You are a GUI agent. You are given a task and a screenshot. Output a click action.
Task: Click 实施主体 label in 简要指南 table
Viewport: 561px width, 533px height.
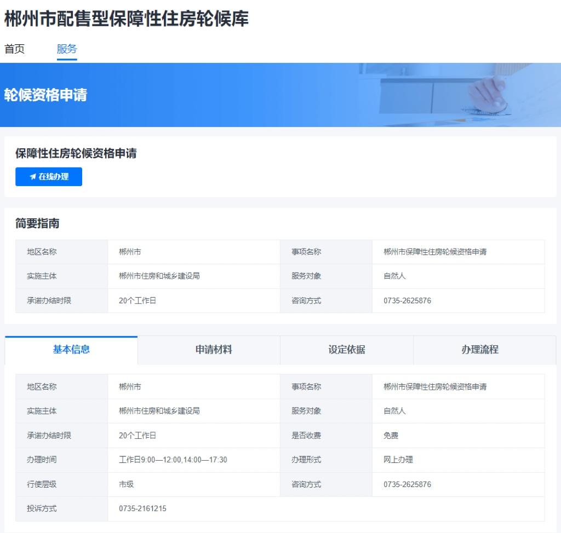click(42, 276)
